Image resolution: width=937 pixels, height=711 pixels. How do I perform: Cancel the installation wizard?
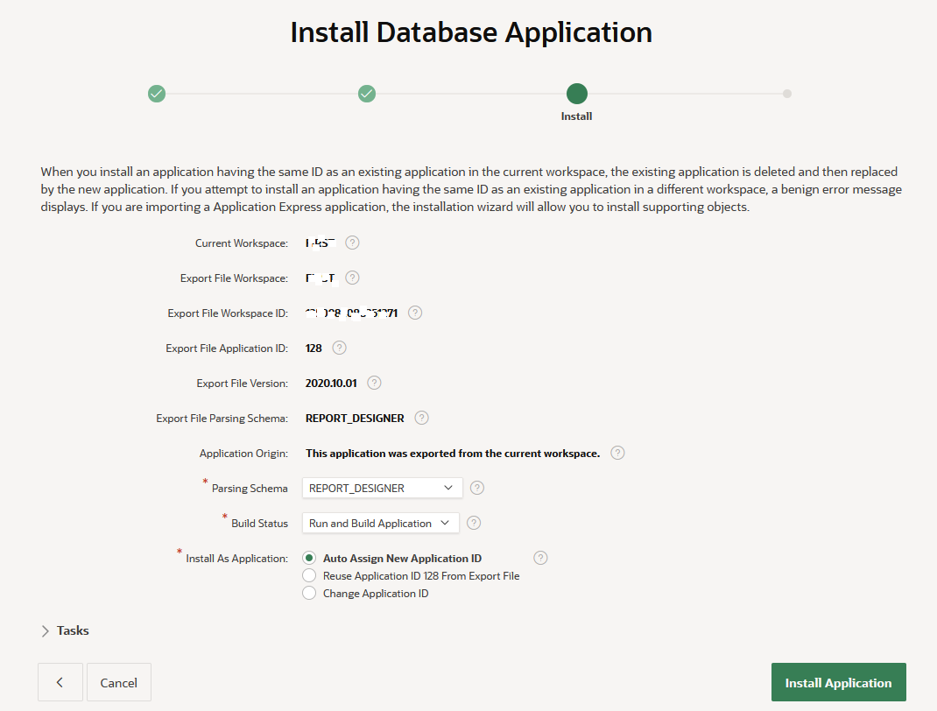pos(118,682)
